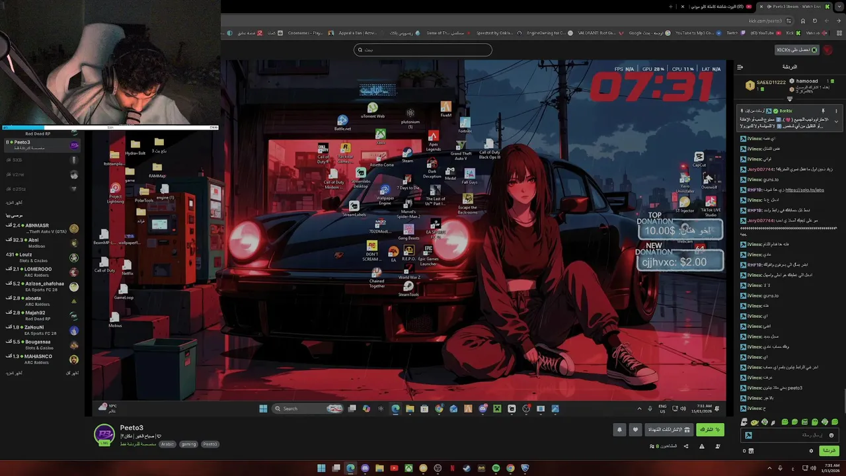Open the Mobius desktop file
The image size is (846, 476).
[115, 320]
